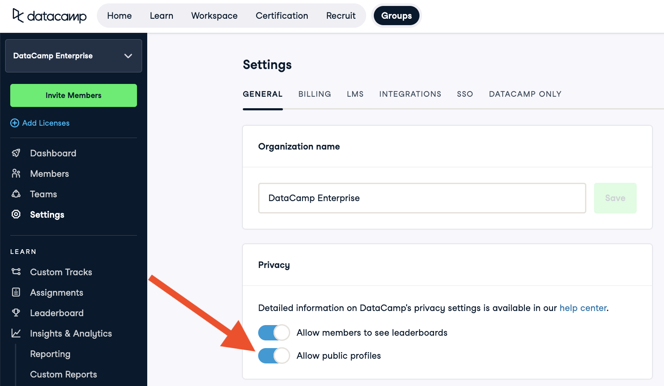Disable Allow members to see leaderboards
The height and width of the screenshot is (386, 664).
click(274, 333)
